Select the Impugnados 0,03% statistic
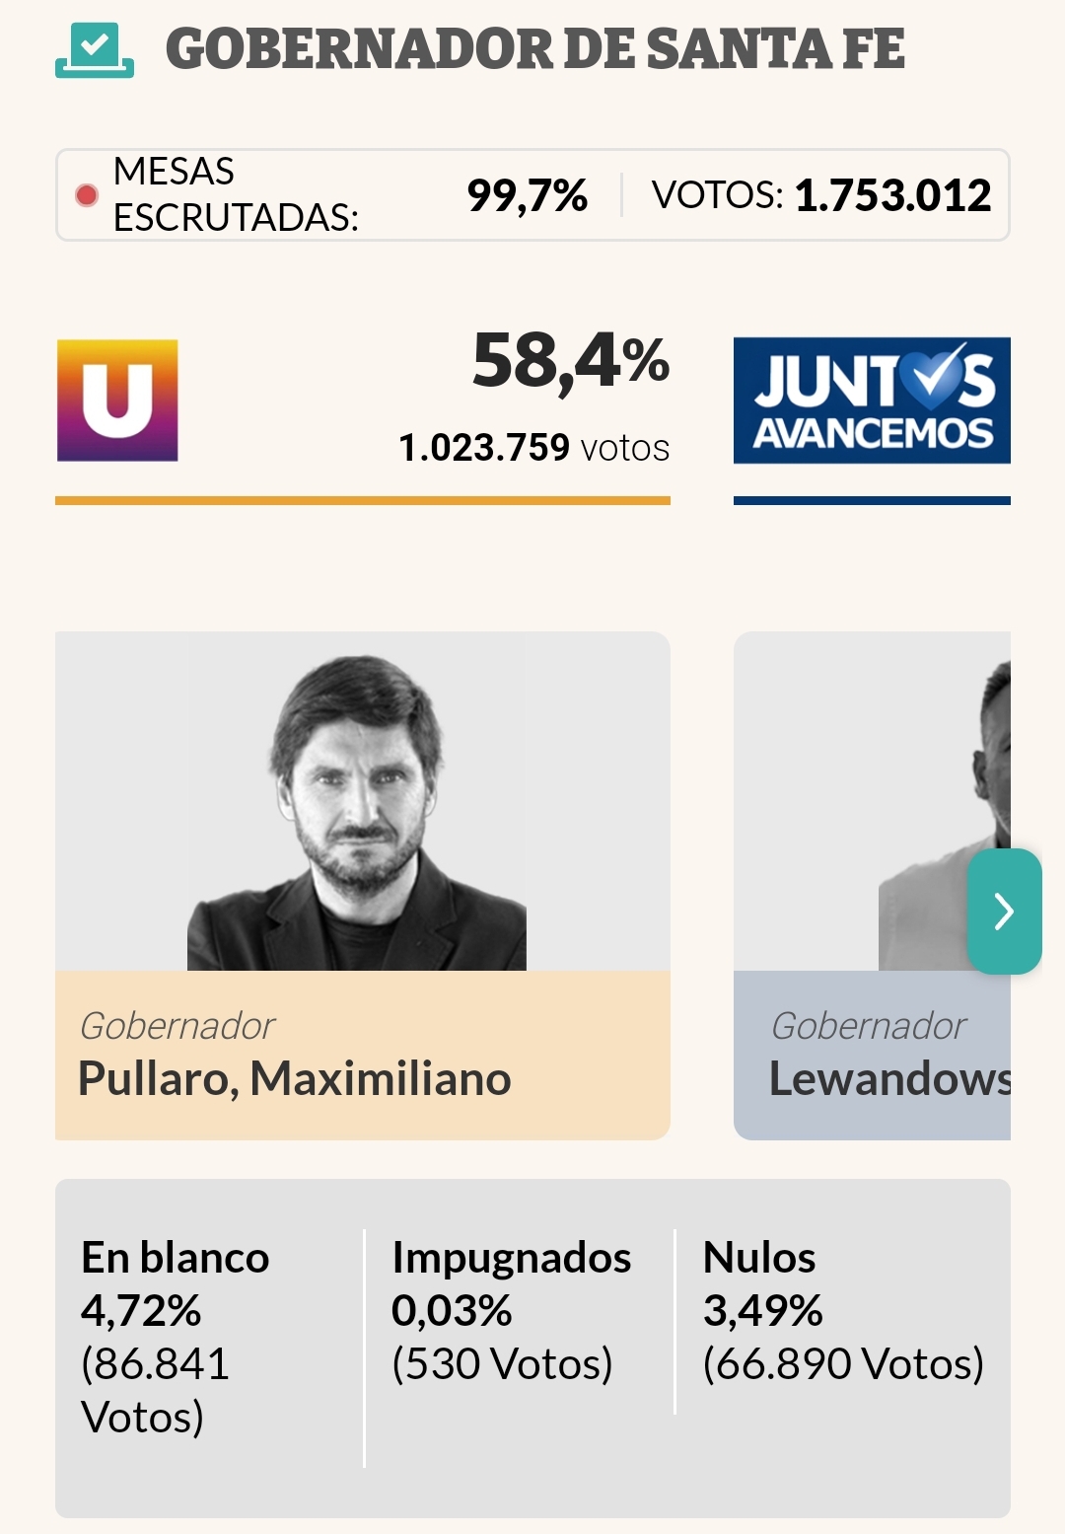 pos(511,1310)
